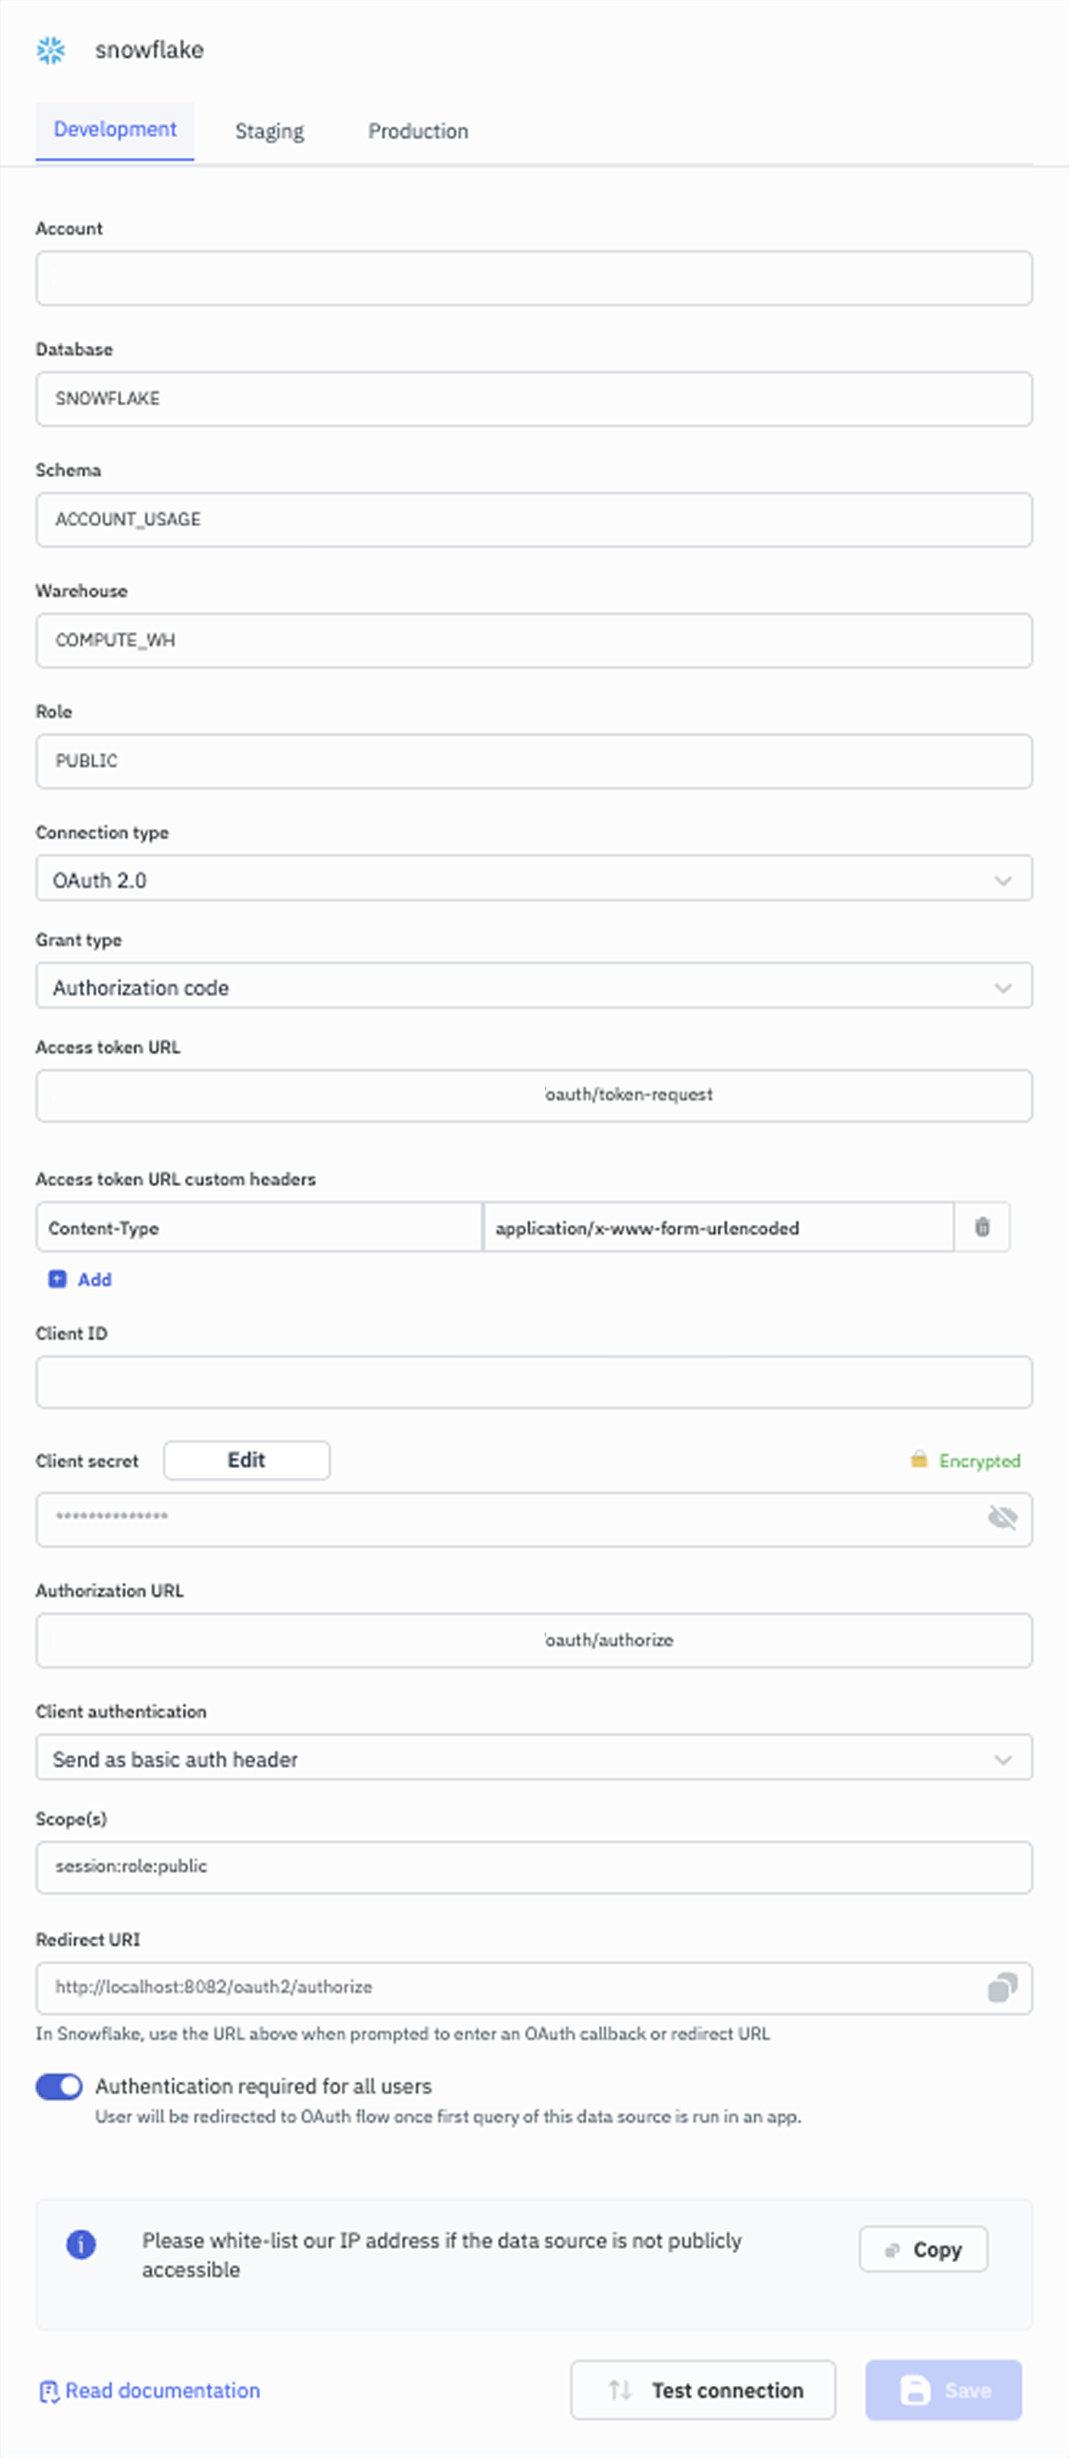Image resolution: width=1069 pixels, height=2458 pixels.
Task: Open the Connection type dropdown
Action: (533, 879)
